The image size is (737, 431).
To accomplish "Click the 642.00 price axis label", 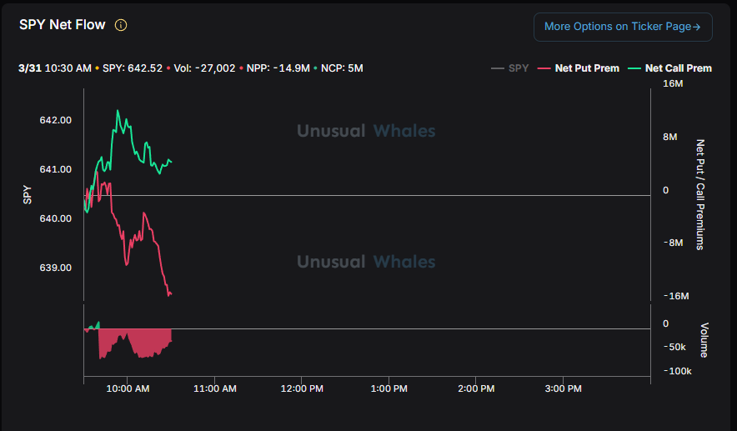I will (56, 120).
